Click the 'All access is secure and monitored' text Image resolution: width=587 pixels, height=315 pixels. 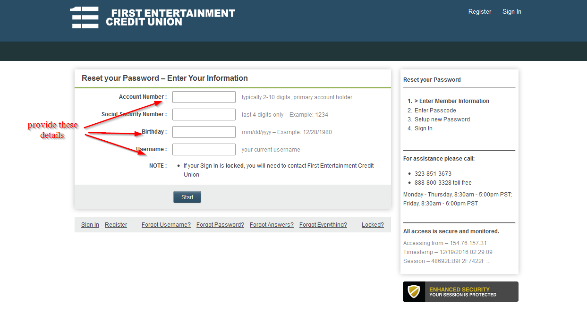pos(451,231)
